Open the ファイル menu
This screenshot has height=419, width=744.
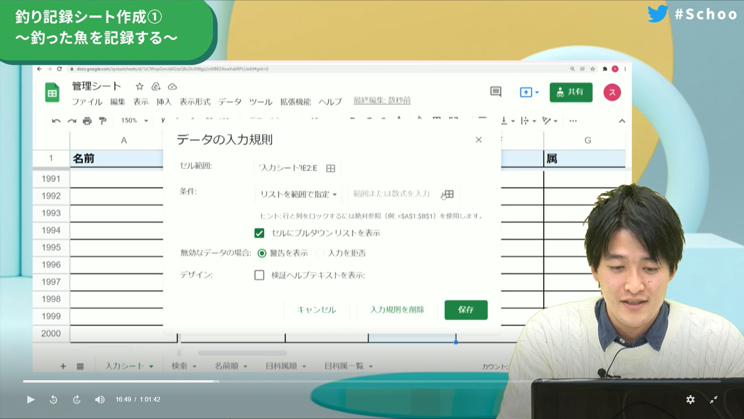tap(87, 102)
